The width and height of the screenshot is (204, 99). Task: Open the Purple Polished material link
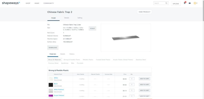pos(59,95)
